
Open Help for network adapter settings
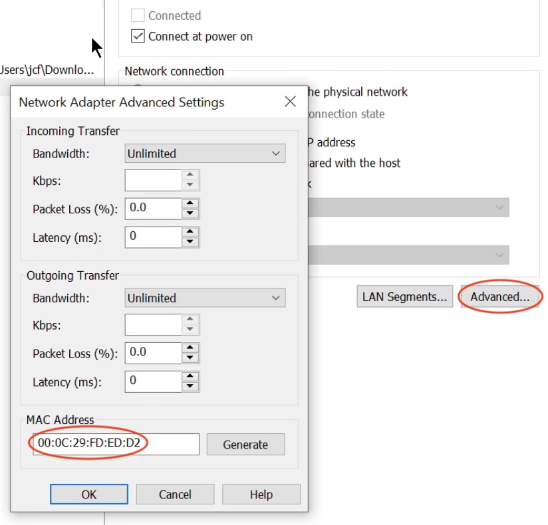(x=261, y=494)
